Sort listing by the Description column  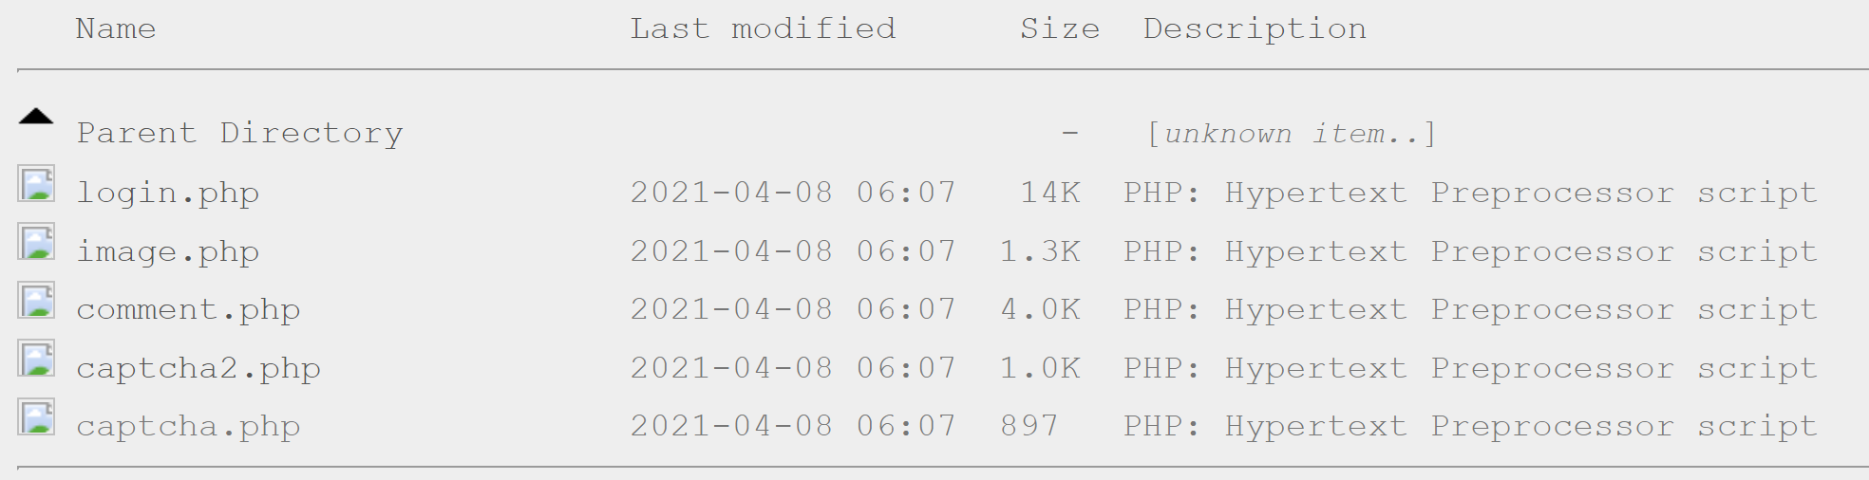(x=1255, y=29)
